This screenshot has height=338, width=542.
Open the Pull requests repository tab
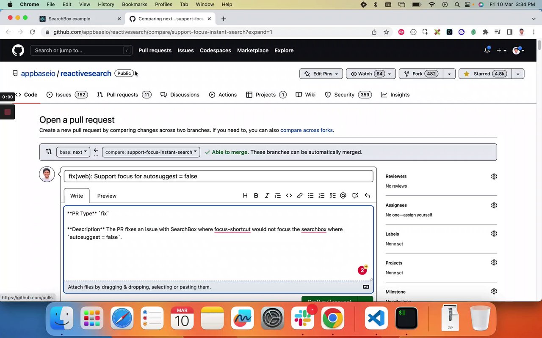click(x=124, y=95)
